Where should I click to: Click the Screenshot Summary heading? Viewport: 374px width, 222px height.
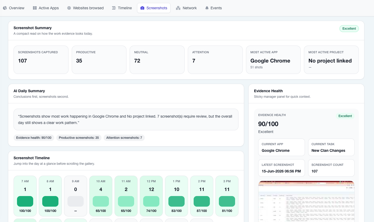click(x=33, y=28)
